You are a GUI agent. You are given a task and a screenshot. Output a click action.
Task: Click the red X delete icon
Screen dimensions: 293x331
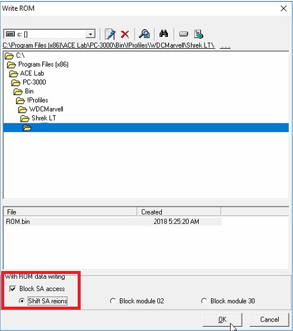pos(125,34)
